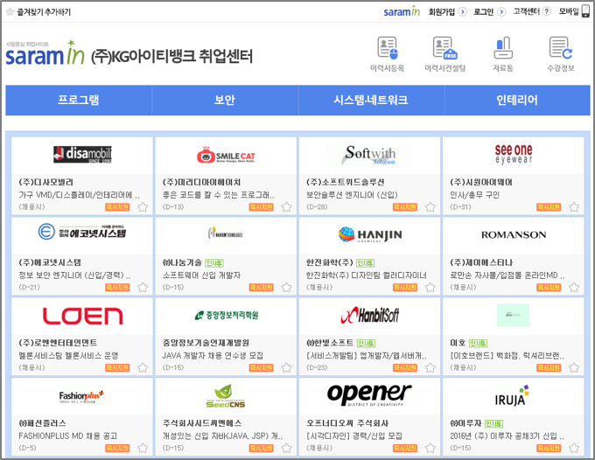
Task: Click 즉시지원 button for 주식회사시드씨앤에스
Action: pyautogui.click(x=261, y=449)
